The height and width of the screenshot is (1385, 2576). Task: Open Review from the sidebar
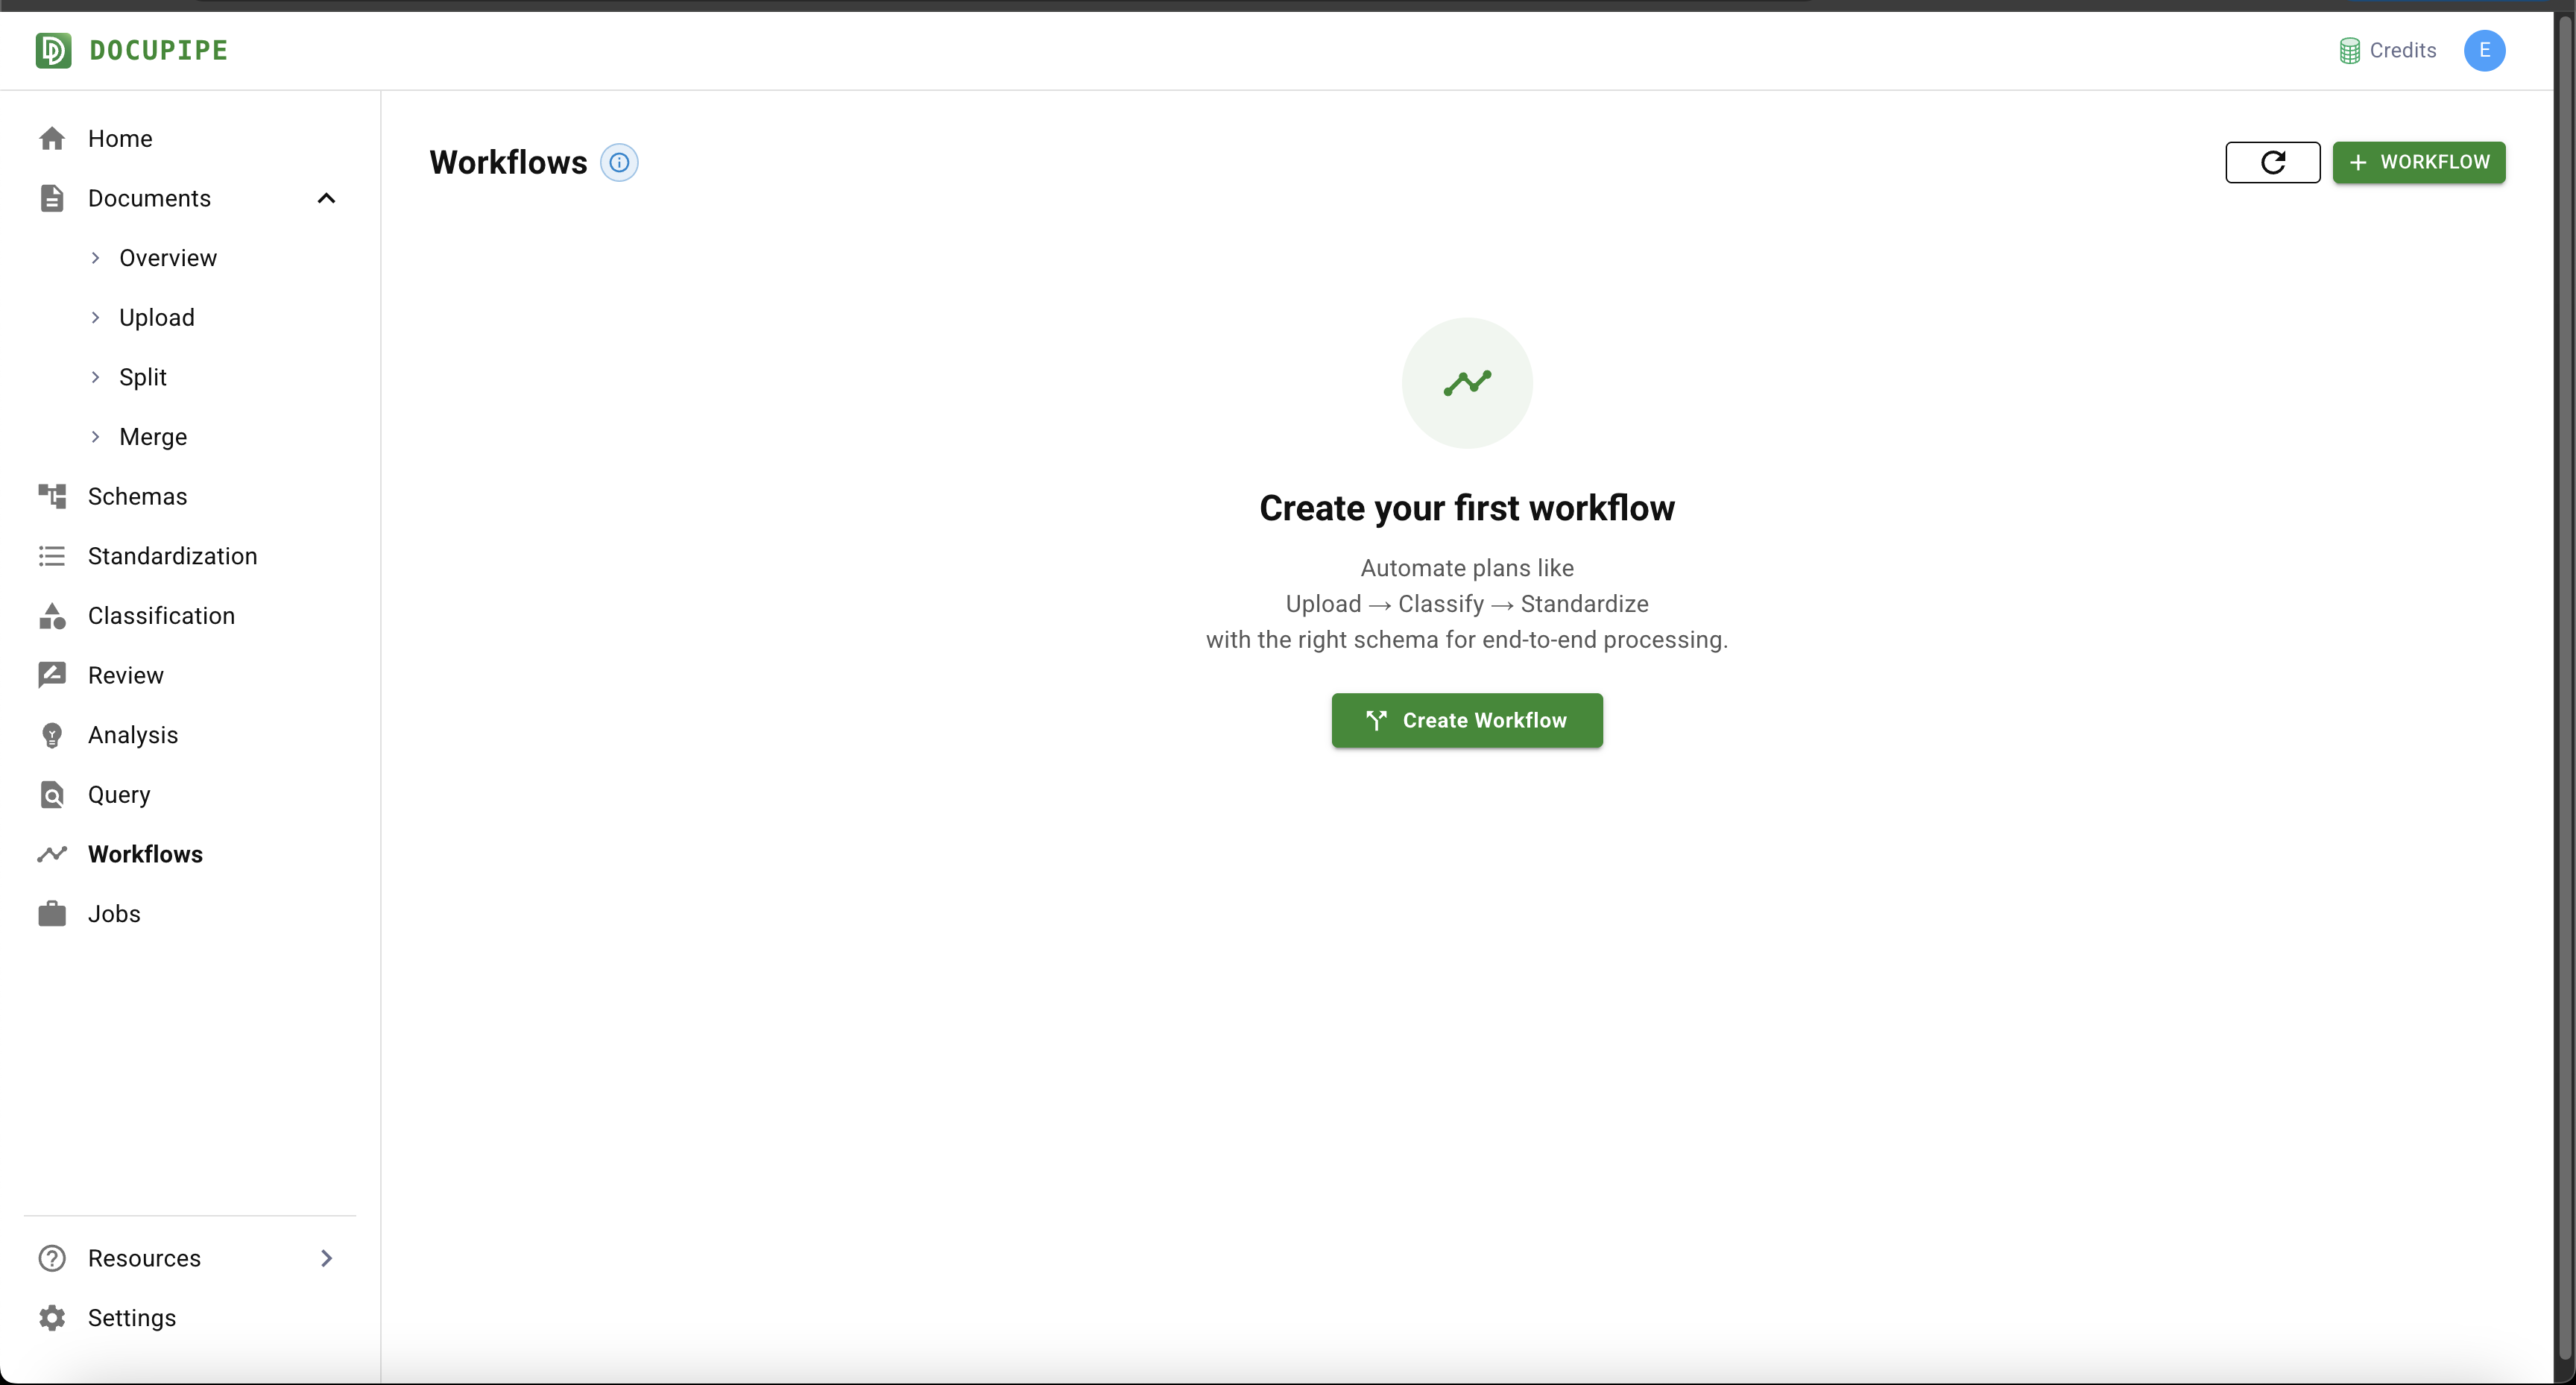(125, 675)
